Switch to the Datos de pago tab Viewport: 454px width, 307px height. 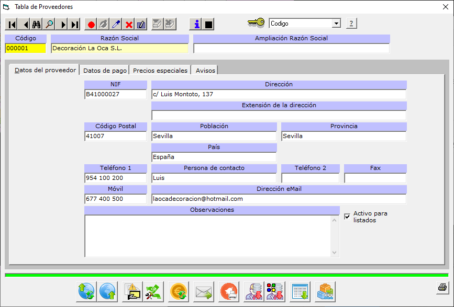click(105, 71)
